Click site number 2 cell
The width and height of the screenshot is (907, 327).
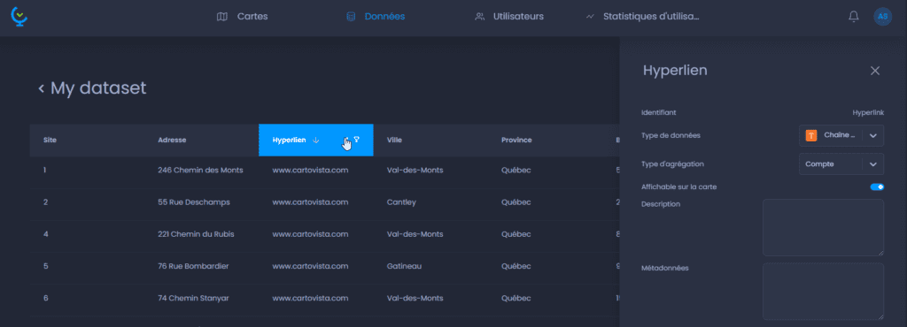pos(45,202)
